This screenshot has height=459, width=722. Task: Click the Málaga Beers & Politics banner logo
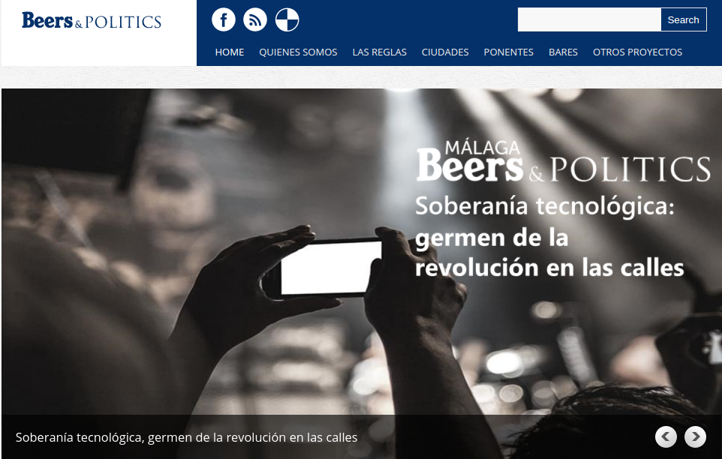[x=563, y=162]
